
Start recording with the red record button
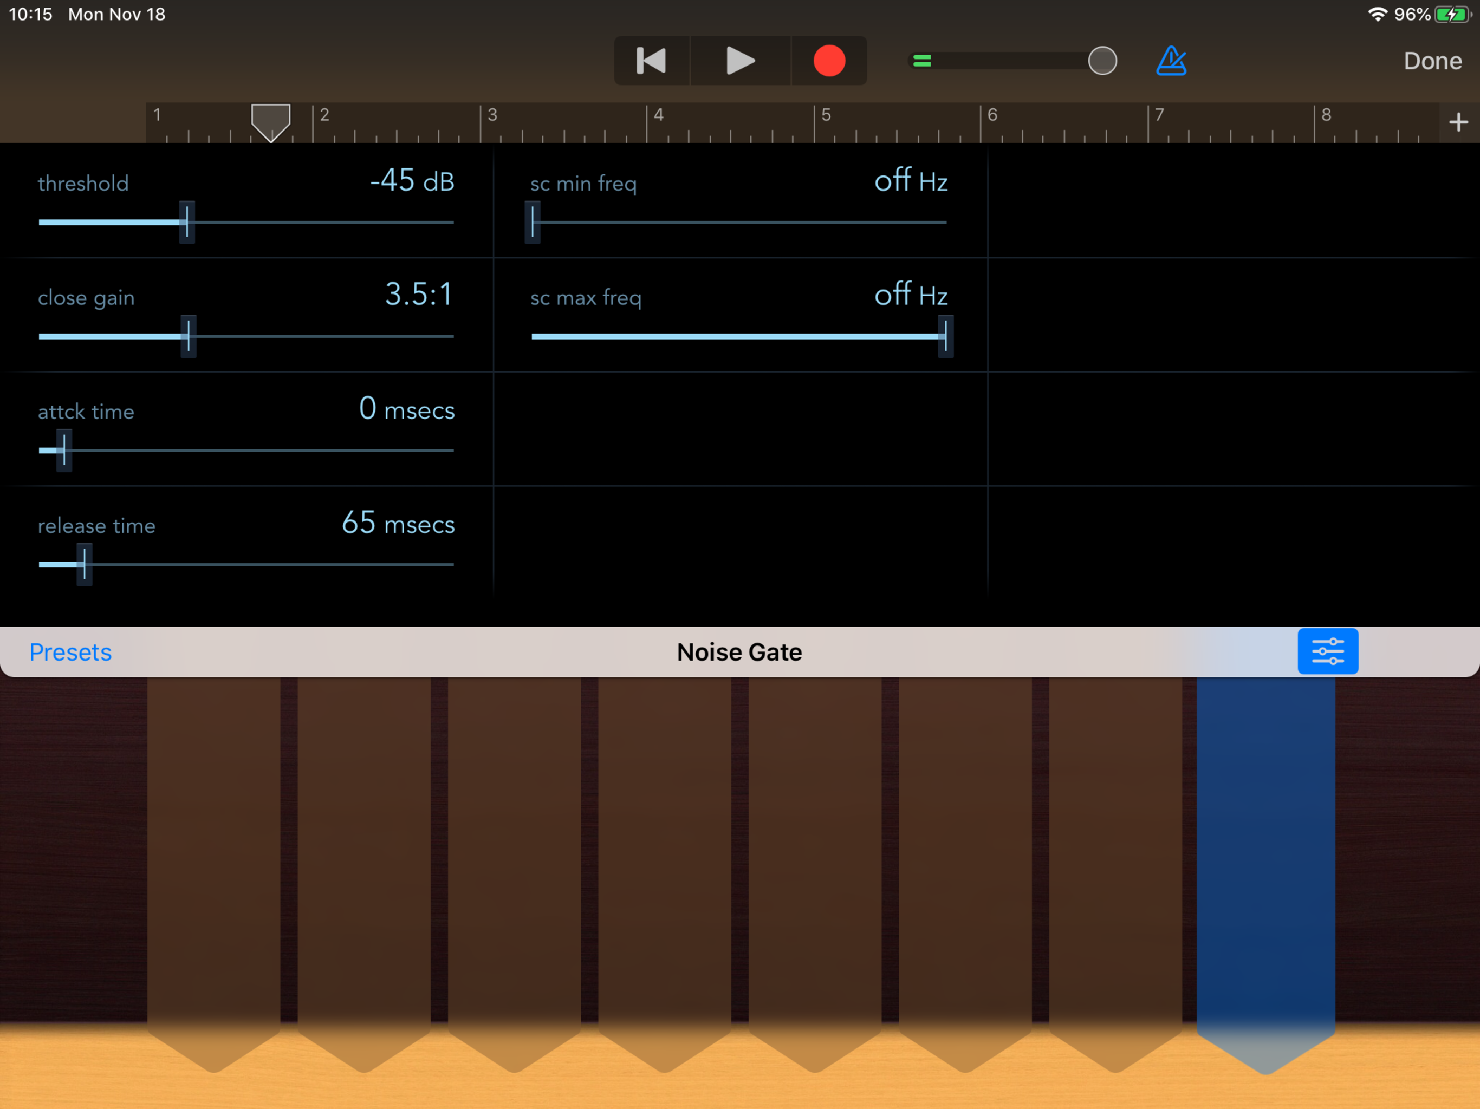[x=829, y=61]
